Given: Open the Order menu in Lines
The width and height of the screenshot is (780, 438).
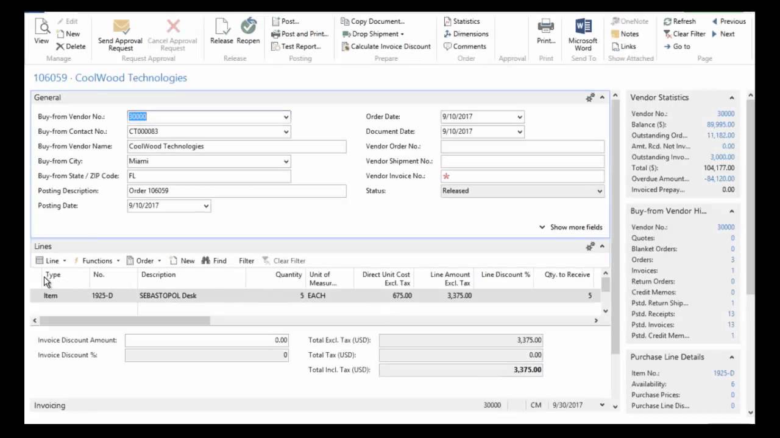Looking at the screenshot, I should pos(144,260).
